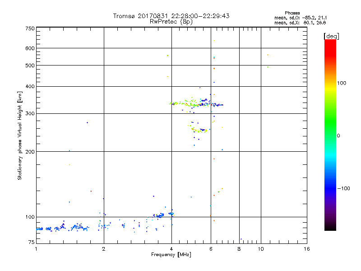Click the isolated purple point near 270 km
Screen dimensions: 361x271
click(x=87, y=122)
